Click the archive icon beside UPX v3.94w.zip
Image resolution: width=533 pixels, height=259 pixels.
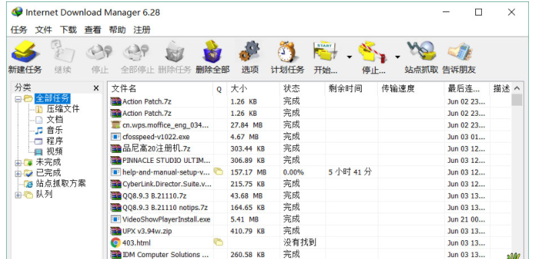[x=116, y=231]
